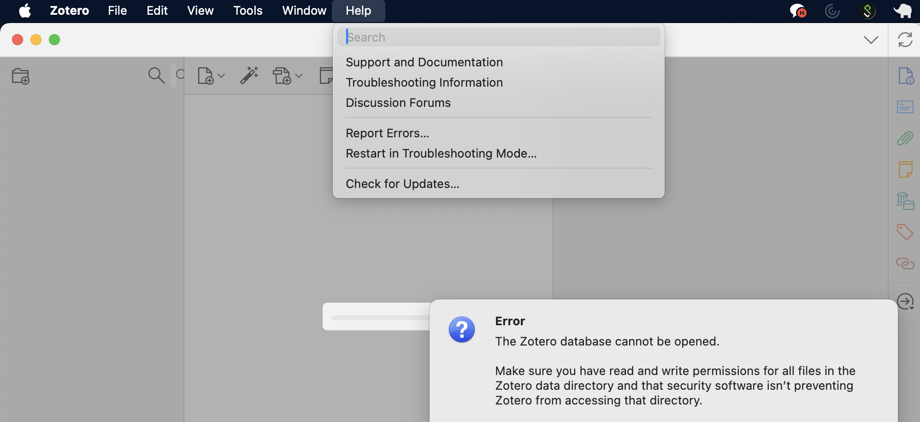Open the New Item dropdown arrow
Viewport: 920px width, 422px height.
tap(221, 76)
